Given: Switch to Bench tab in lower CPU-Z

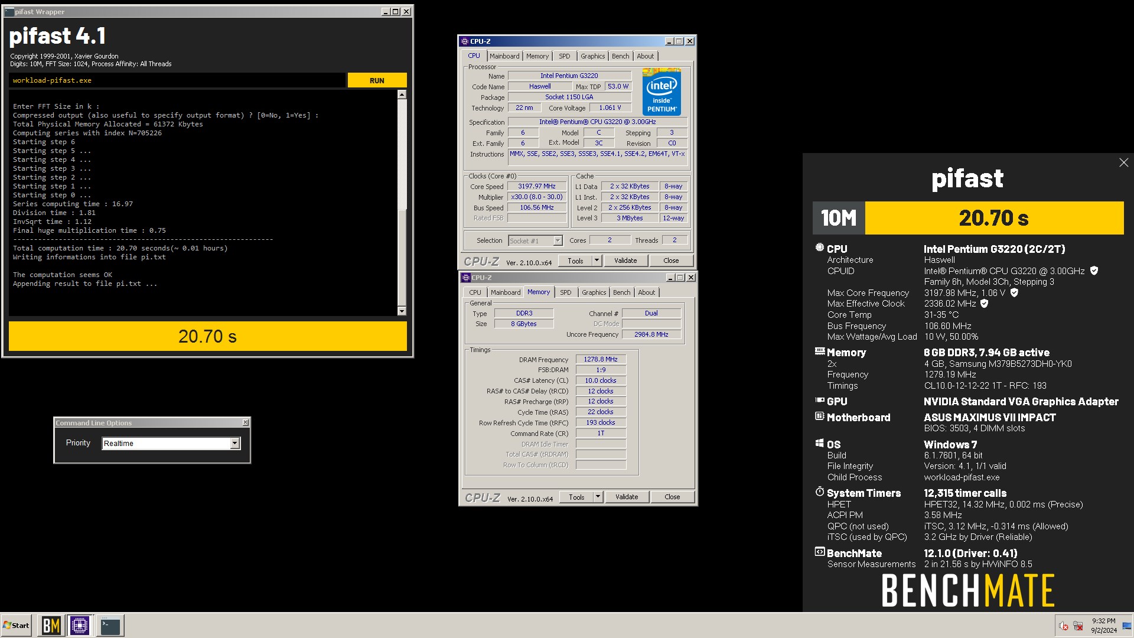Looking at the screenshot, I should click(621, 292).
